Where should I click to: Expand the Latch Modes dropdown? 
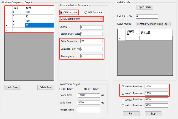(153, 24)
